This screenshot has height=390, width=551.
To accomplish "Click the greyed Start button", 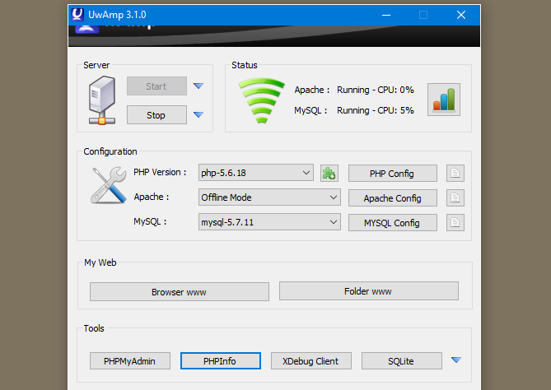I will tap(156, 86).
